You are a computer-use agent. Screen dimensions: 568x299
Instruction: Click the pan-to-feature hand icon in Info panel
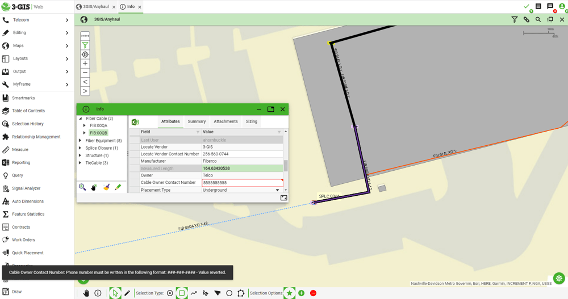point(94,187)
